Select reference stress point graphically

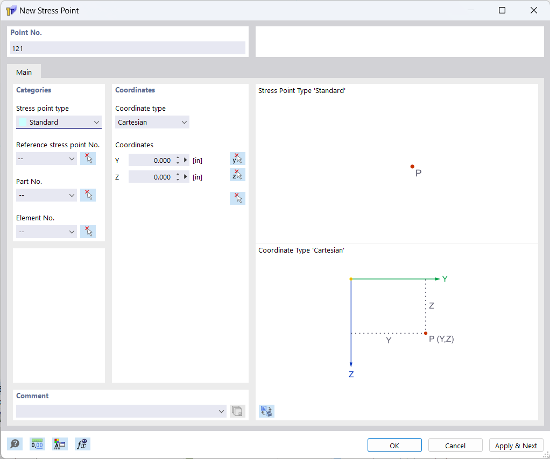(x=88, y=158)
